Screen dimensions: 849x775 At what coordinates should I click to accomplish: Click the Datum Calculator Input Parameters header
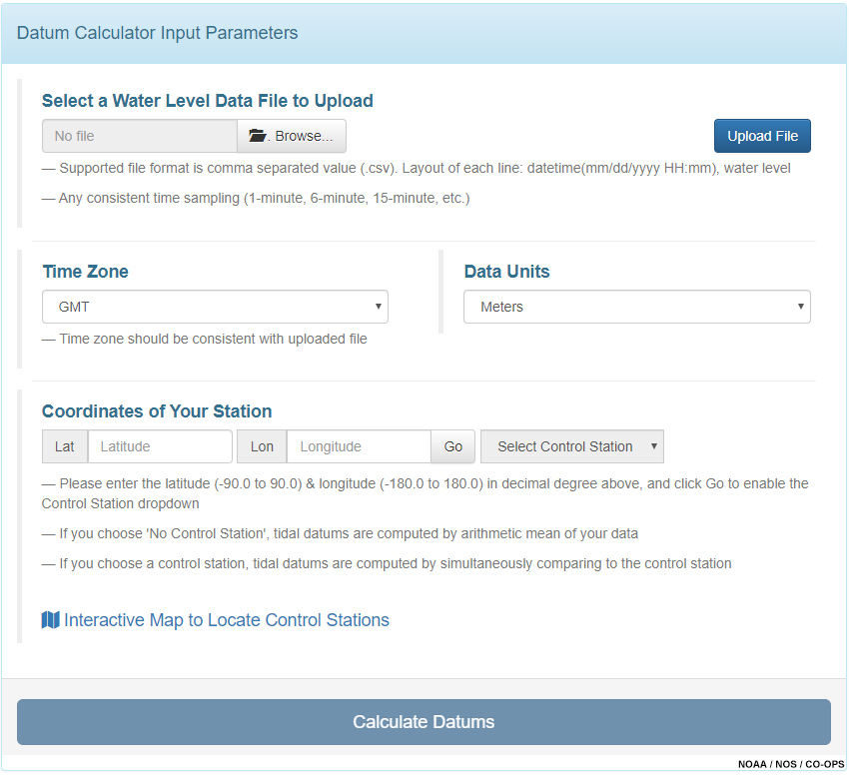click(157, 33)
